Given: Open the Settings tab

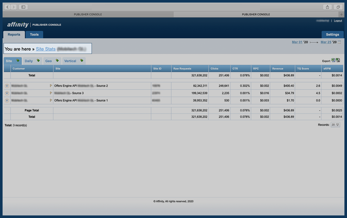Looking at the screenshot, I should [332, 34].
